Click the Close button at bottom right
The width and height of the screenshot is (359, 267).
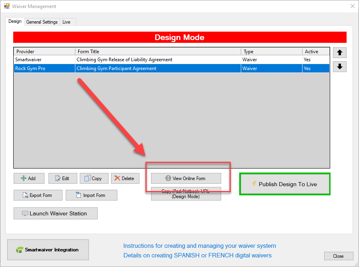click(x=339, y=256)
